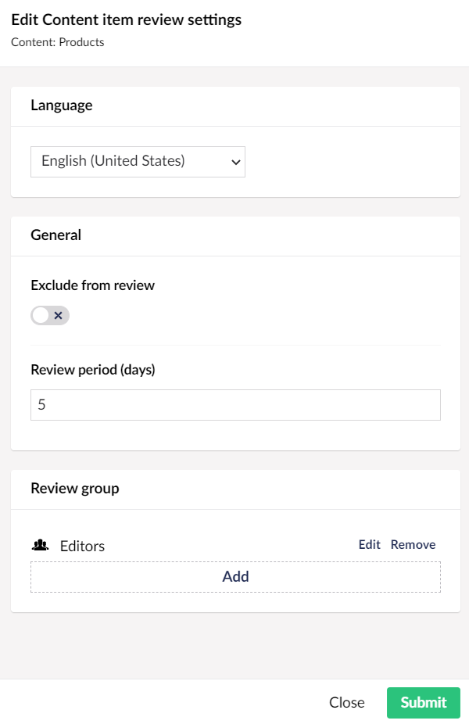Focus the Review period days input field
Image resolution: width=469 pixels, height=724 pixels.
[235, 405]
